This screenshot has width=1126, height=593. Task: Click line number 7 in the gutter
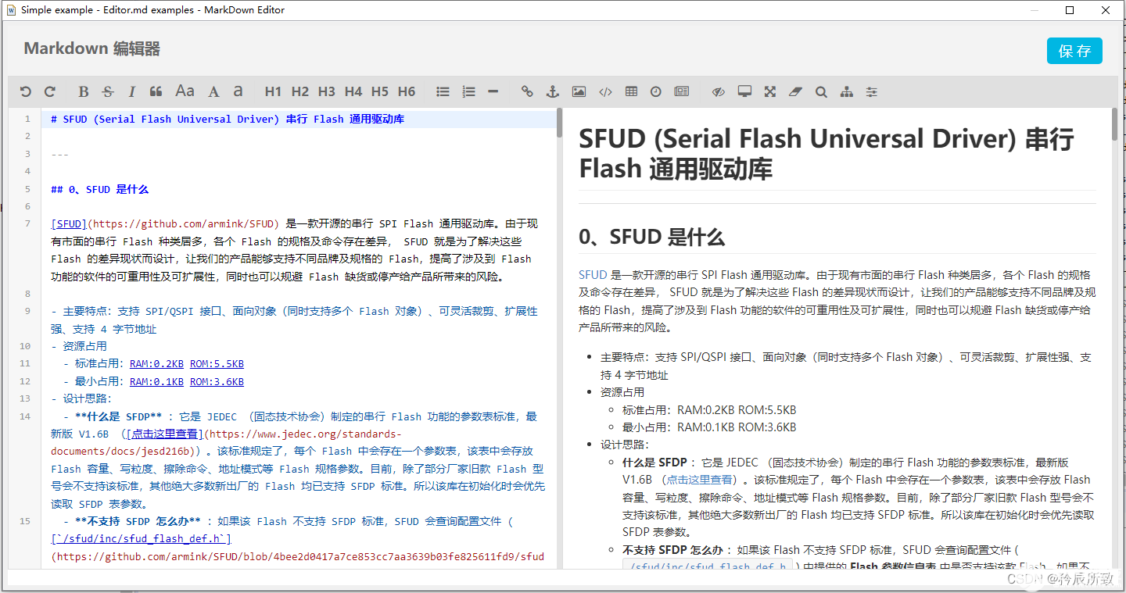coord(27,223)
